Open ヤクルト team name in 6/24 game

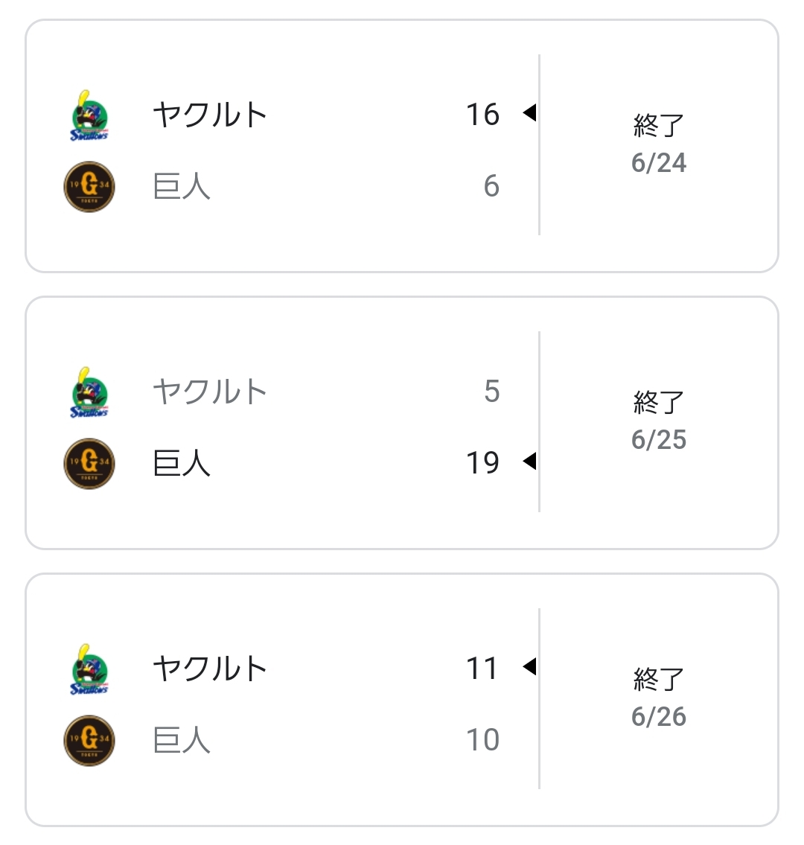(x=210, y=115)
